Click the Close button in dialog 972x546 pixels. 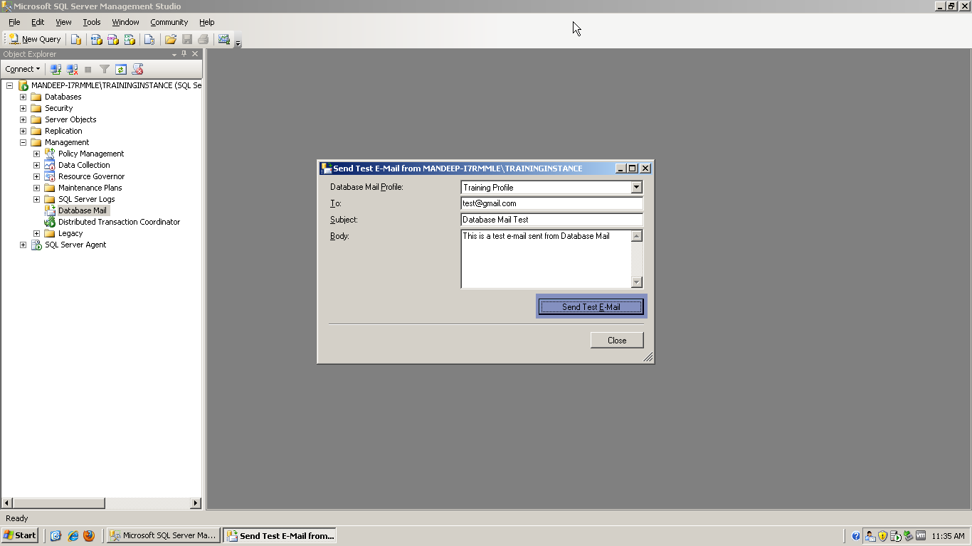click(617, 341)
